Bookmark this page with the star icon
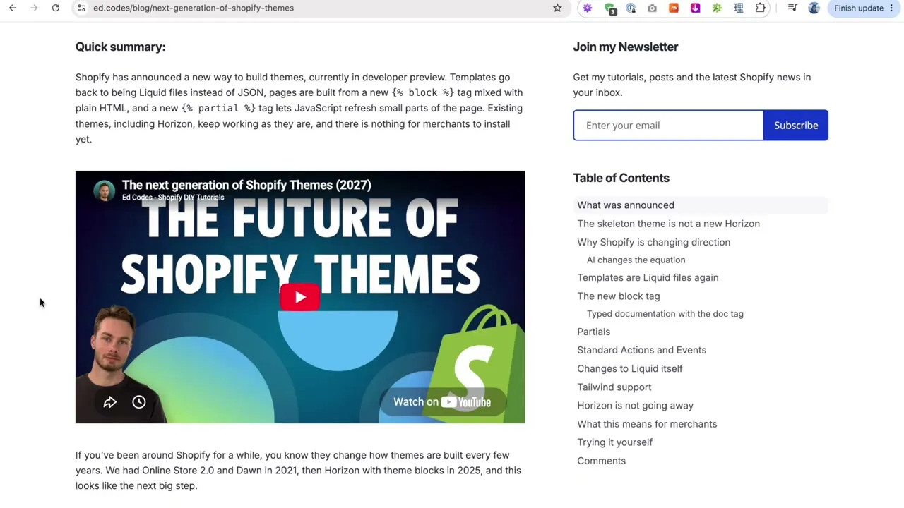 [x=557, y=8]
